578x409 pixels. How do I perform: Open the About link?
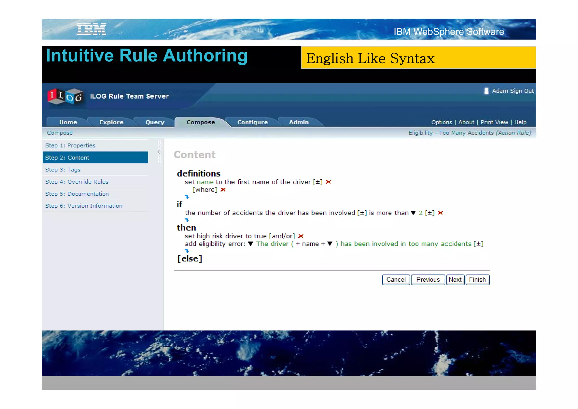466,122
